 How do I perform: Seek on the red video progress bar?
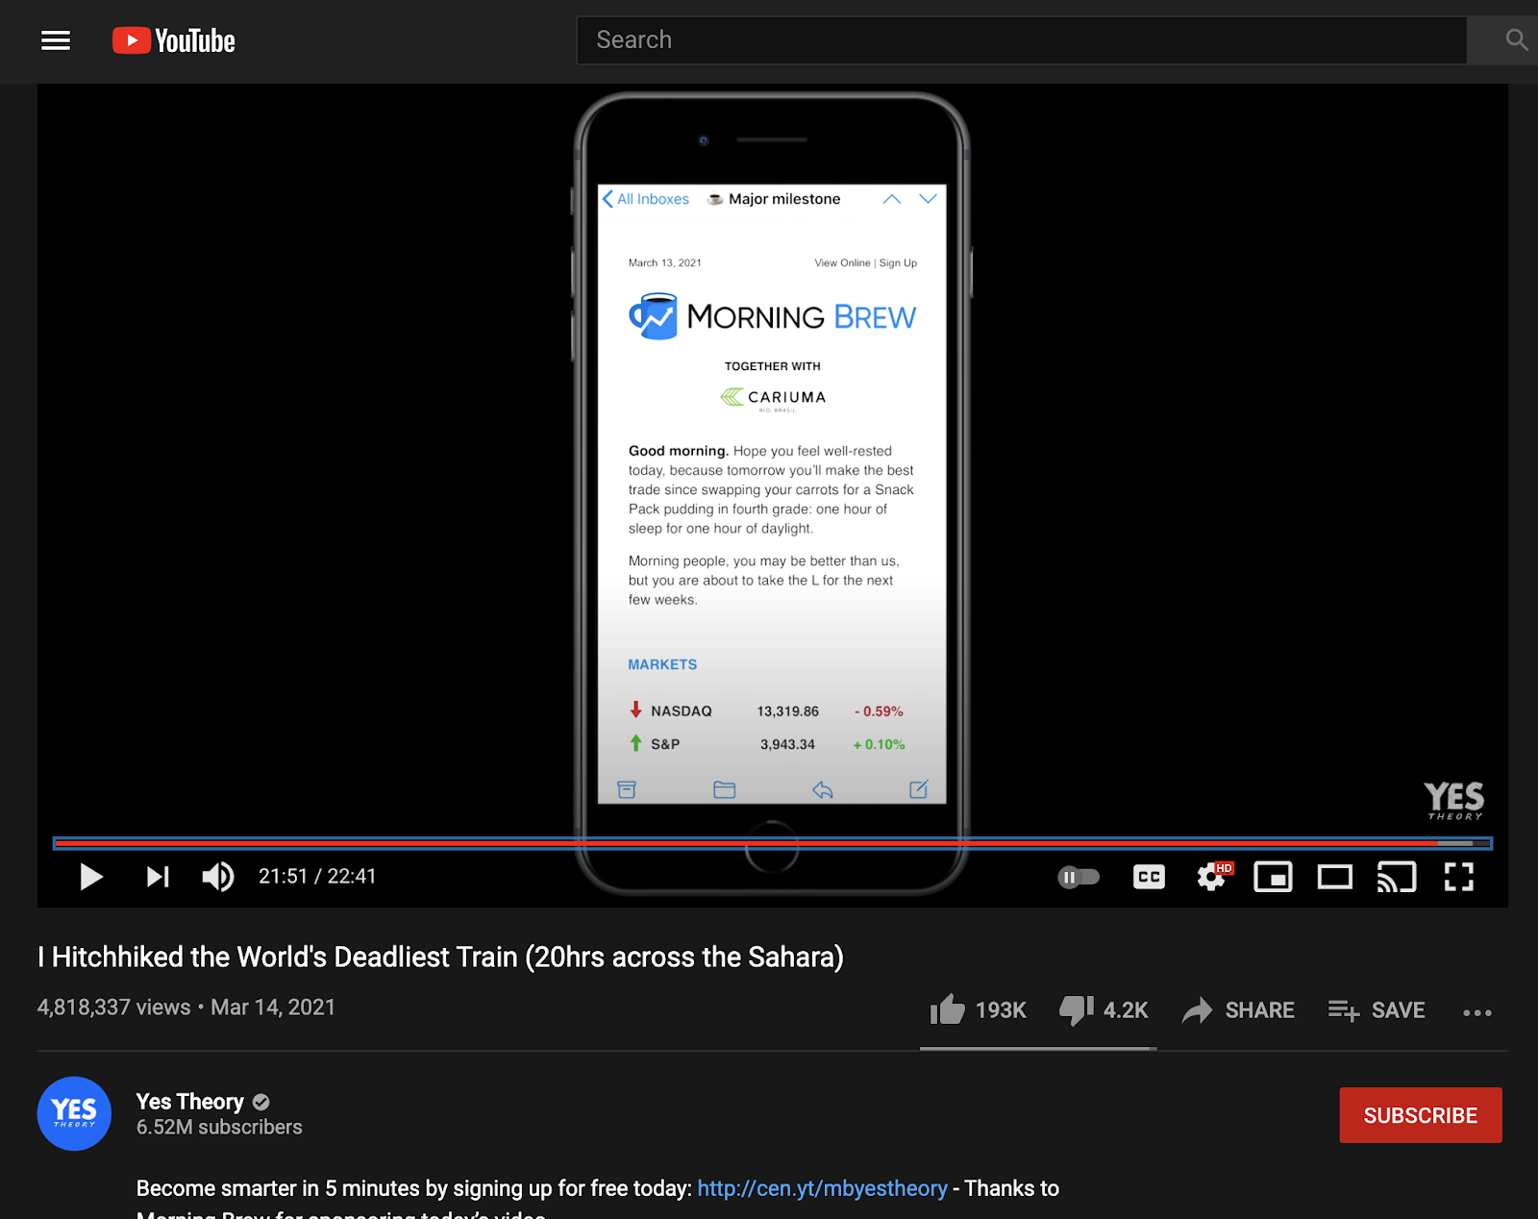pyautogui.click(x=772, y=843)
